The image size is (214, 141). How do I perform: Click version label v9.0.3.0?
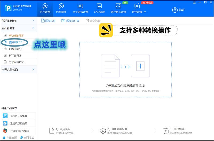click(x=17, y=10)
